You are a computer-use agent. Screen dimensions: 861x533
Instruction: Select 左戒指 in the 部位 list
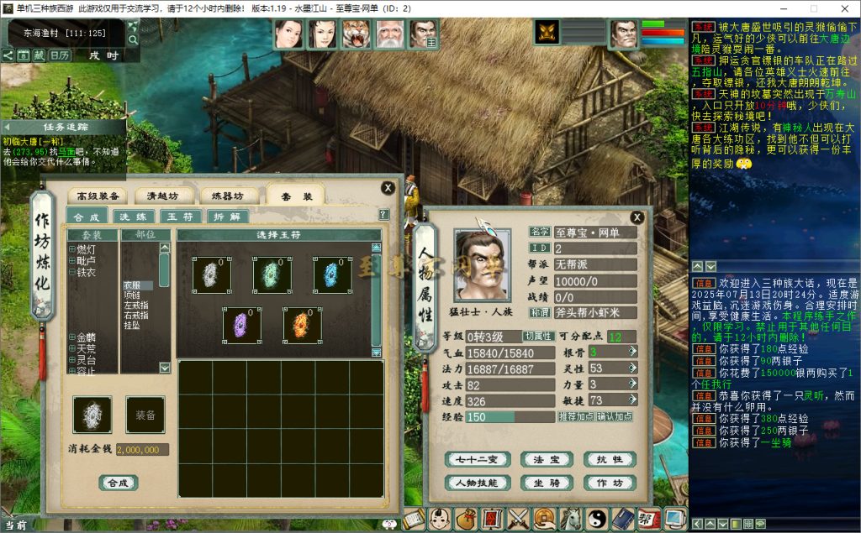click(135, 306)
